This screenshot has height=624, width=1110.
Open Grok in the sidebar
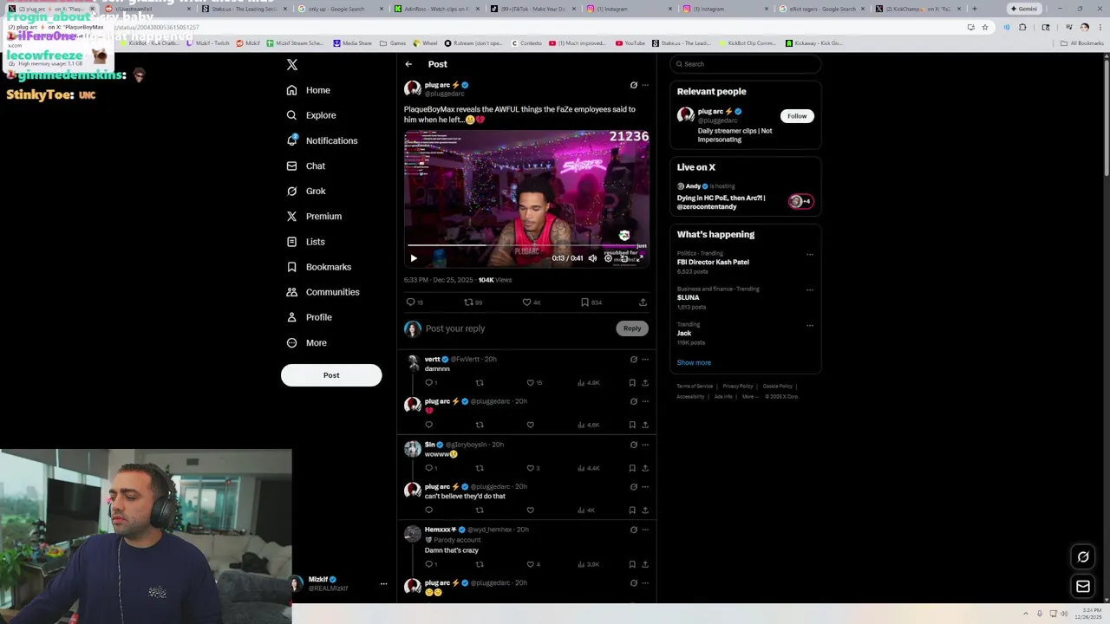[306, 191]
